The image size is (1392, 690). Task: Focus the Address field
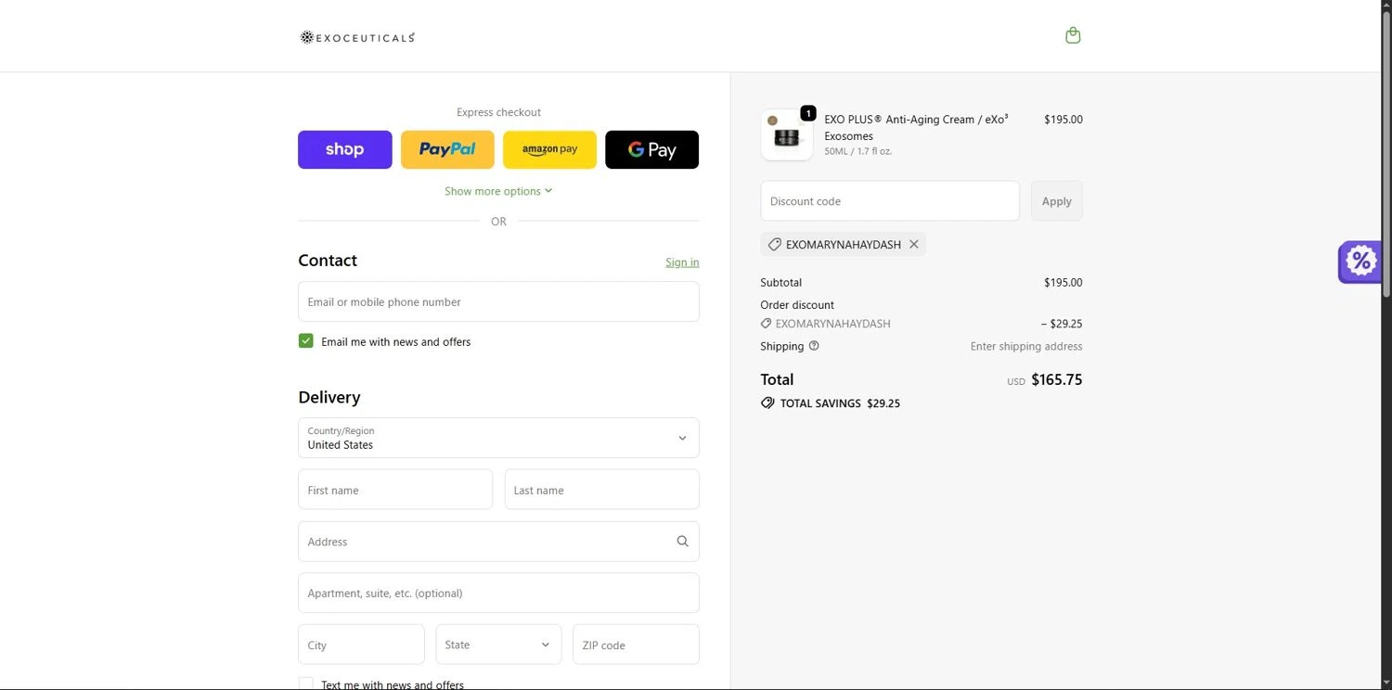498,542
